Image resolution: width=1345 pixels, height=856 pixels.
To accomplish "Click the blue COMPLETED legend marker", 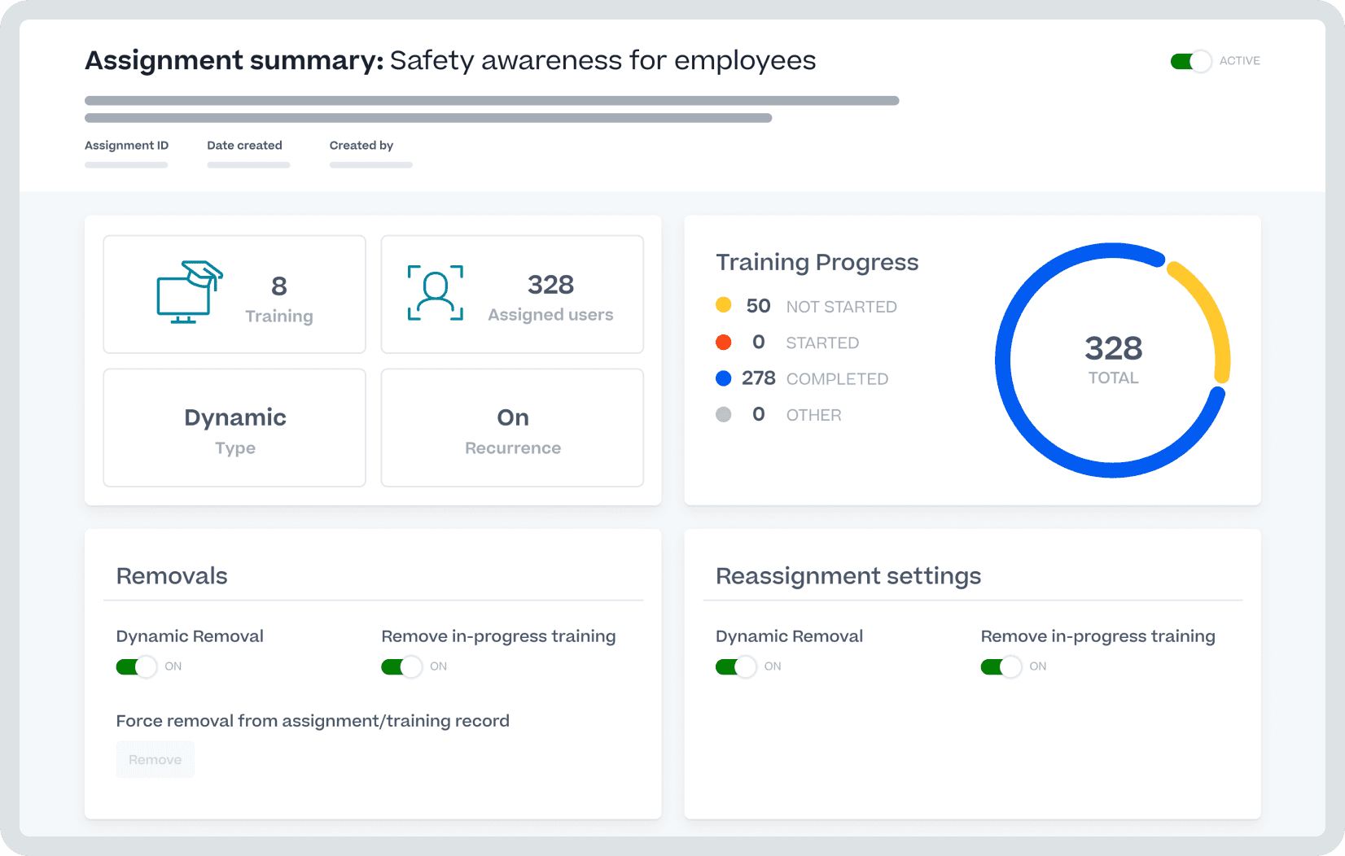I will [724, 378].
